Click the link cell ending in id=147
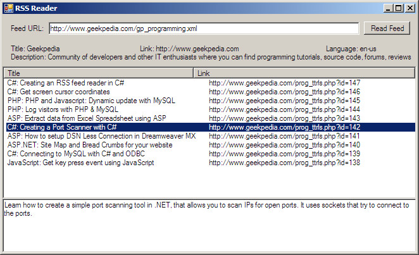 [x=285, y=83]
